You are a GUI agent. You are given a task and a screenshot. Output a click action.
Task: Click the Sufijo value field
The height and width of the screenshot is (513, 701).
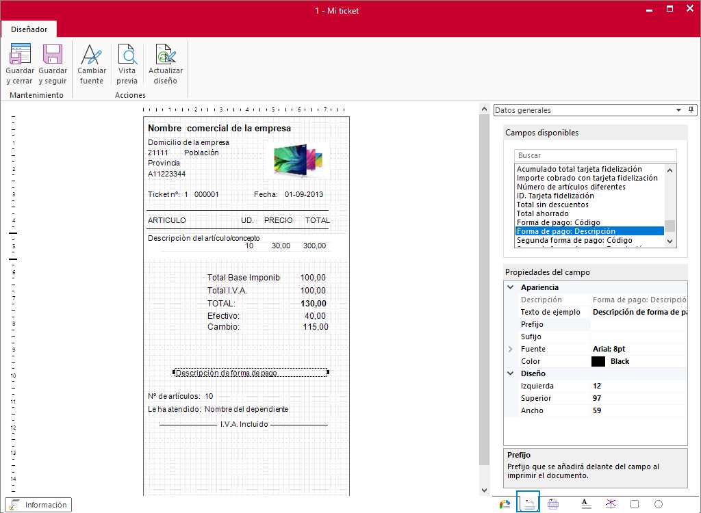[x=639, y=337]
